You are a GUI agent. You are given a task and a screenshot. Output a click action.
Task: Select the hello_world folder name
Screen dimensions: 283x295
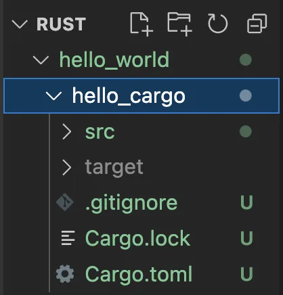tap(114, 60)
